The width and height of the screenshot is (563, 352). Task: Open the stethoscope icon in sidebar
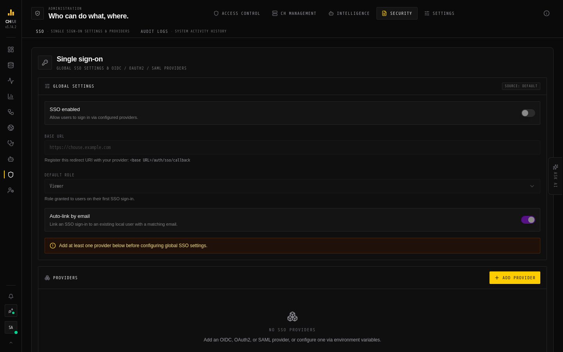coord(11,144)
